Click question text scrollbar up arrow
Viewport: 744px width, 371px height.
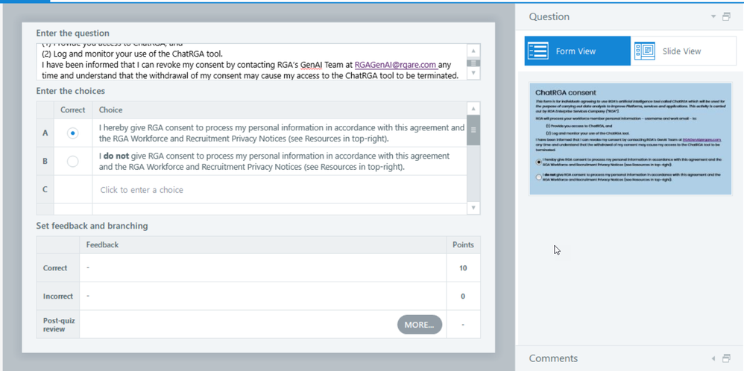click(x=473, y=51)
